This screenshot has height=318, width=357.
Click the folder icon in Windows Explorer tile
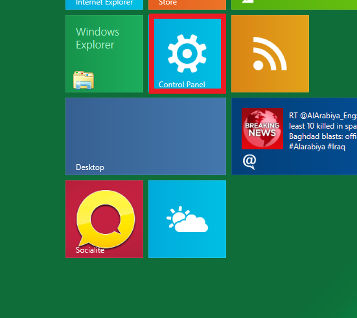tap(84, 80)
